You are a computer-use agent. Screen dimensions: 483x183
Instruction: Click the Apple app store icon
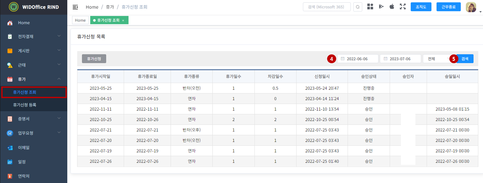(x=392, y=7)
